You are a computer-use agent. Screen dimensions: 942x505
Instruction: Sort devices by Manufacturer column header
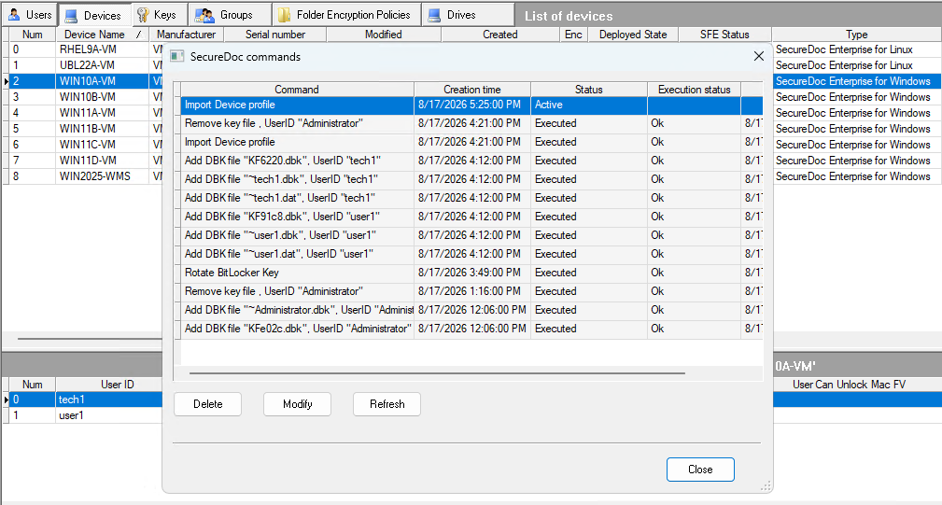tap(186, 35)
